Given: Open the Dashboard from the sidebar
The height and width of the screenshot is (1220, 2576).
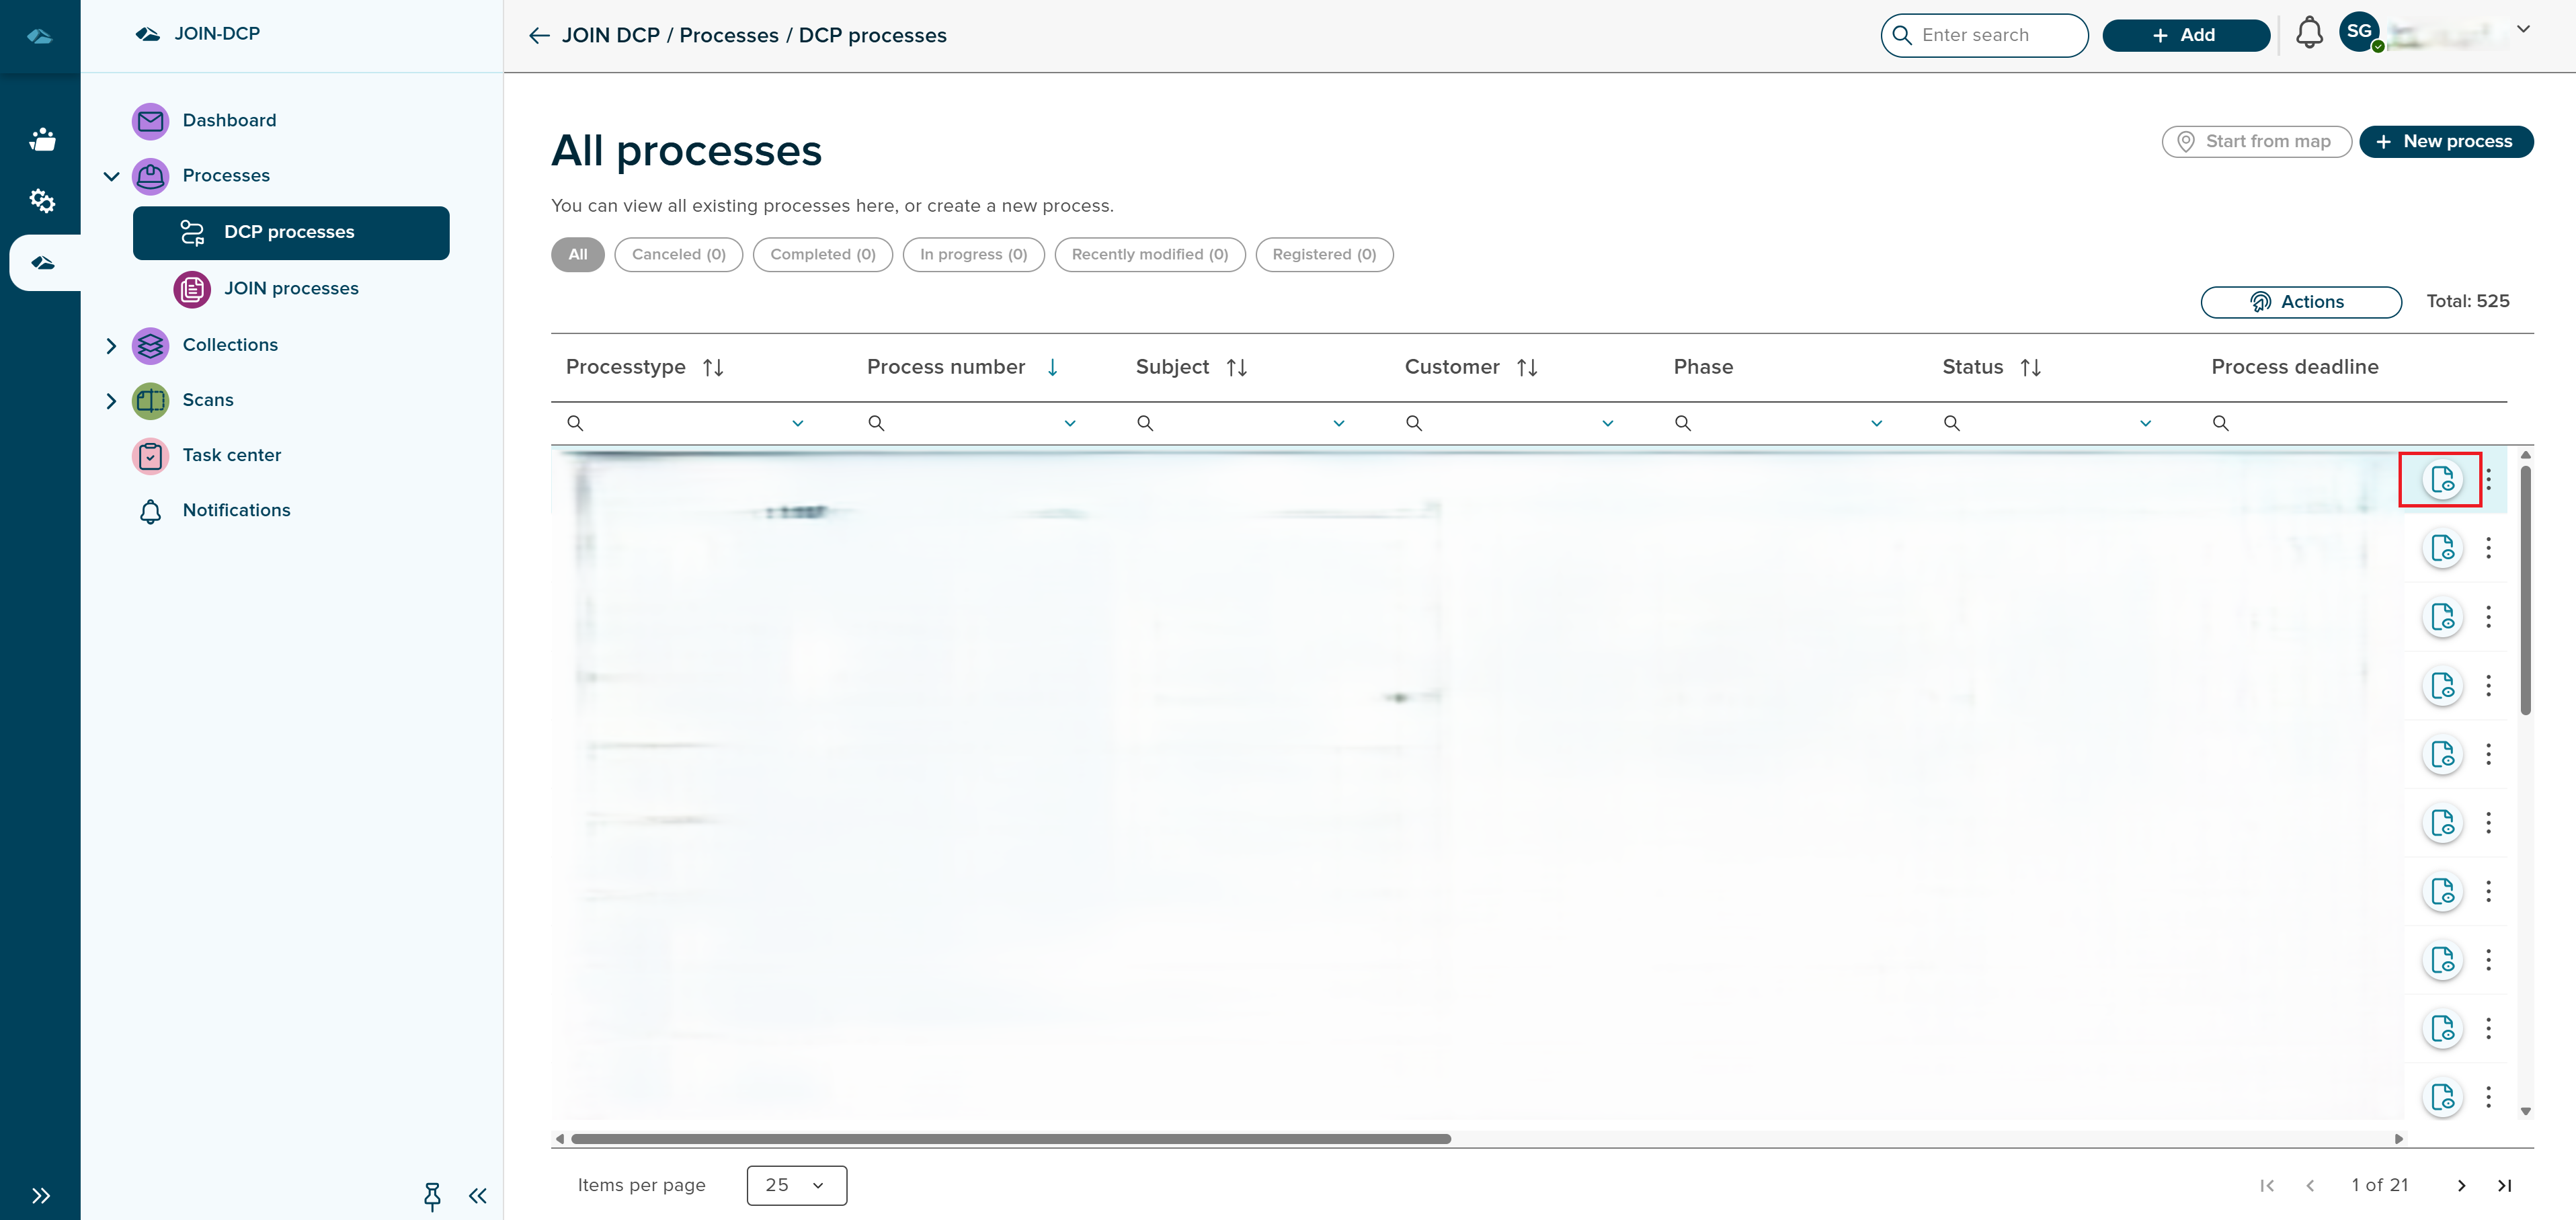Looking at the screenshot, I should pyautogui.click(x=229, y=120).
